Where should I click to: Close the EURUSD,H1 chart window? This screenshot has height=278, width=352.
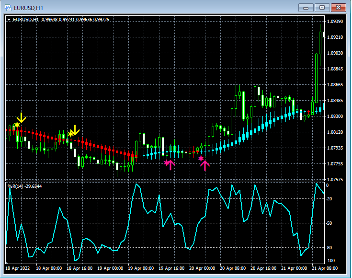click(338, 8)
